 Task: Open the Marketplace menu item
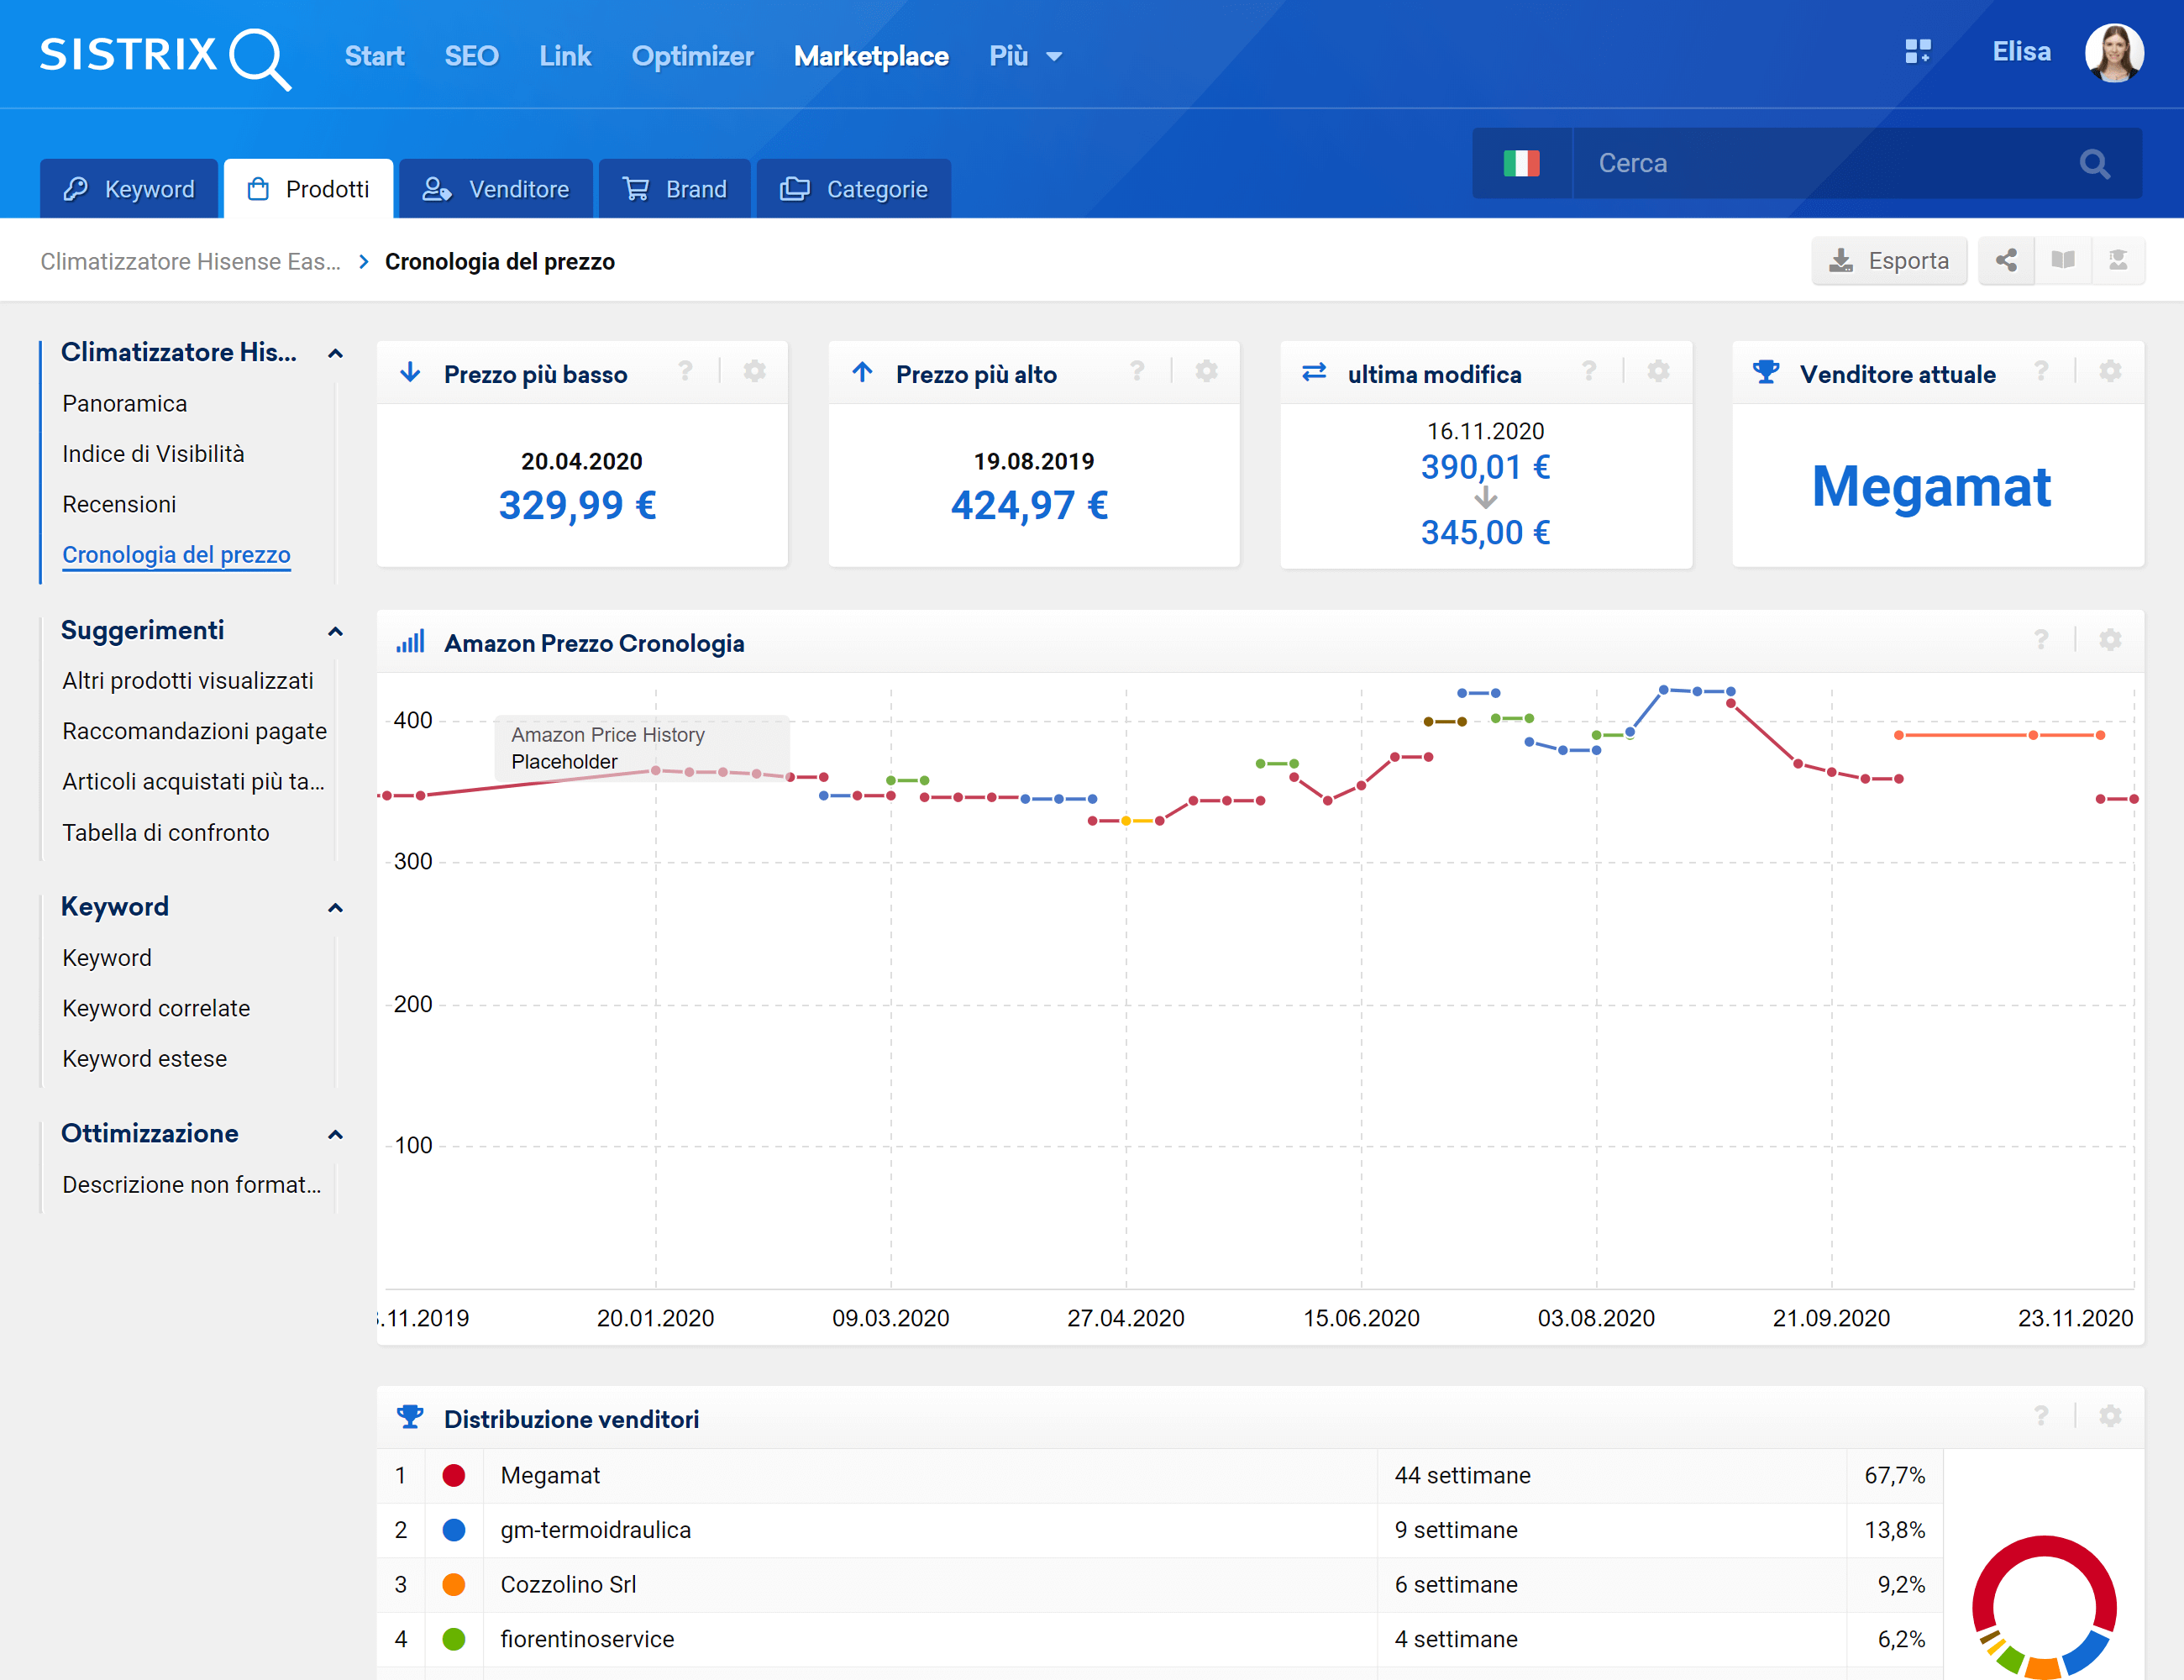(x=871, y=56)
